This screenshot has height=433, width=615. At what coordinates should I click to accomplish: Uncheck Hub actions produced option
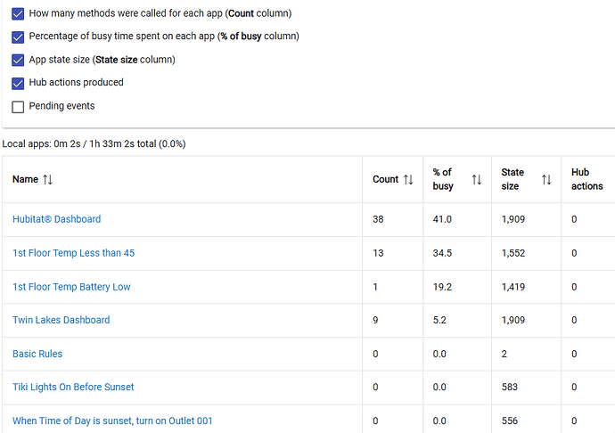(19, 84)
